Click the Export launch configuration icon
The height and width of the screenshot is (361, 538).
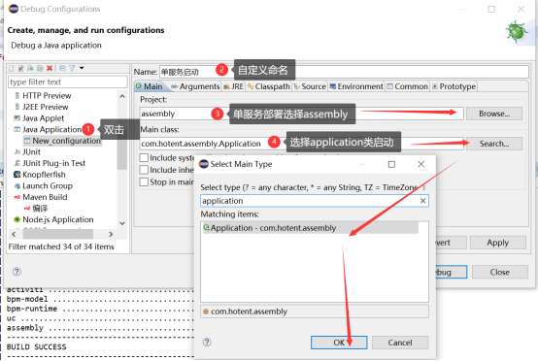click(x=30, y=68)
